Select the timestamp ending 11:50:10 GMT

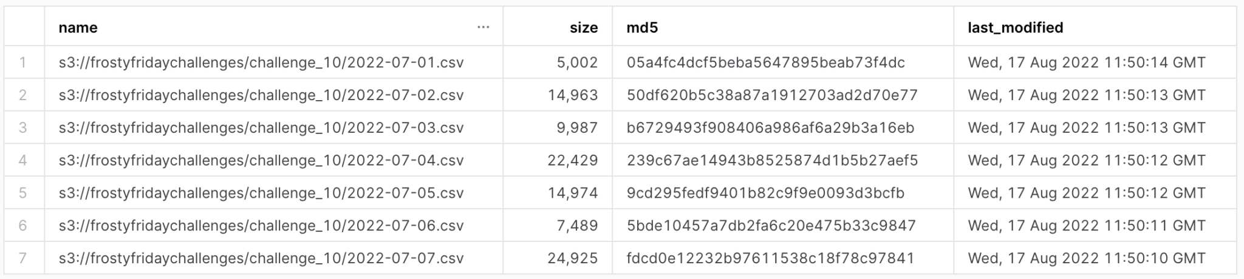[x=1086, y=258]
